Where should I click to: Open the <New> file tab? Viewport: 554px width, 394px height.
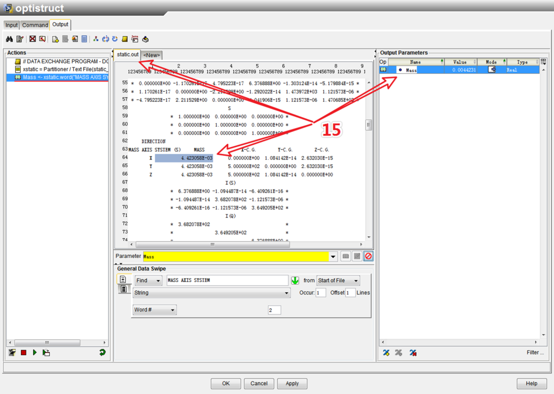(151, 55)
